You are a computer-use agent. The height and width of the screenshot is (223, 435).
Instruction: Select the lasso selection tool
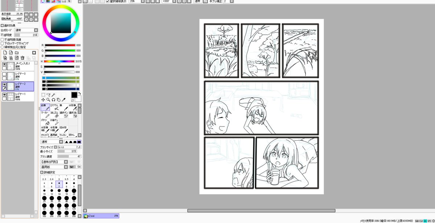pos(48,95)
